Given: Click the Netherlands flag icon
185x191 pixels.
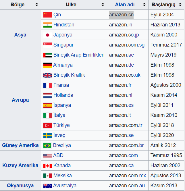Looking at the screenshot, I should click(x=47, y=95).
